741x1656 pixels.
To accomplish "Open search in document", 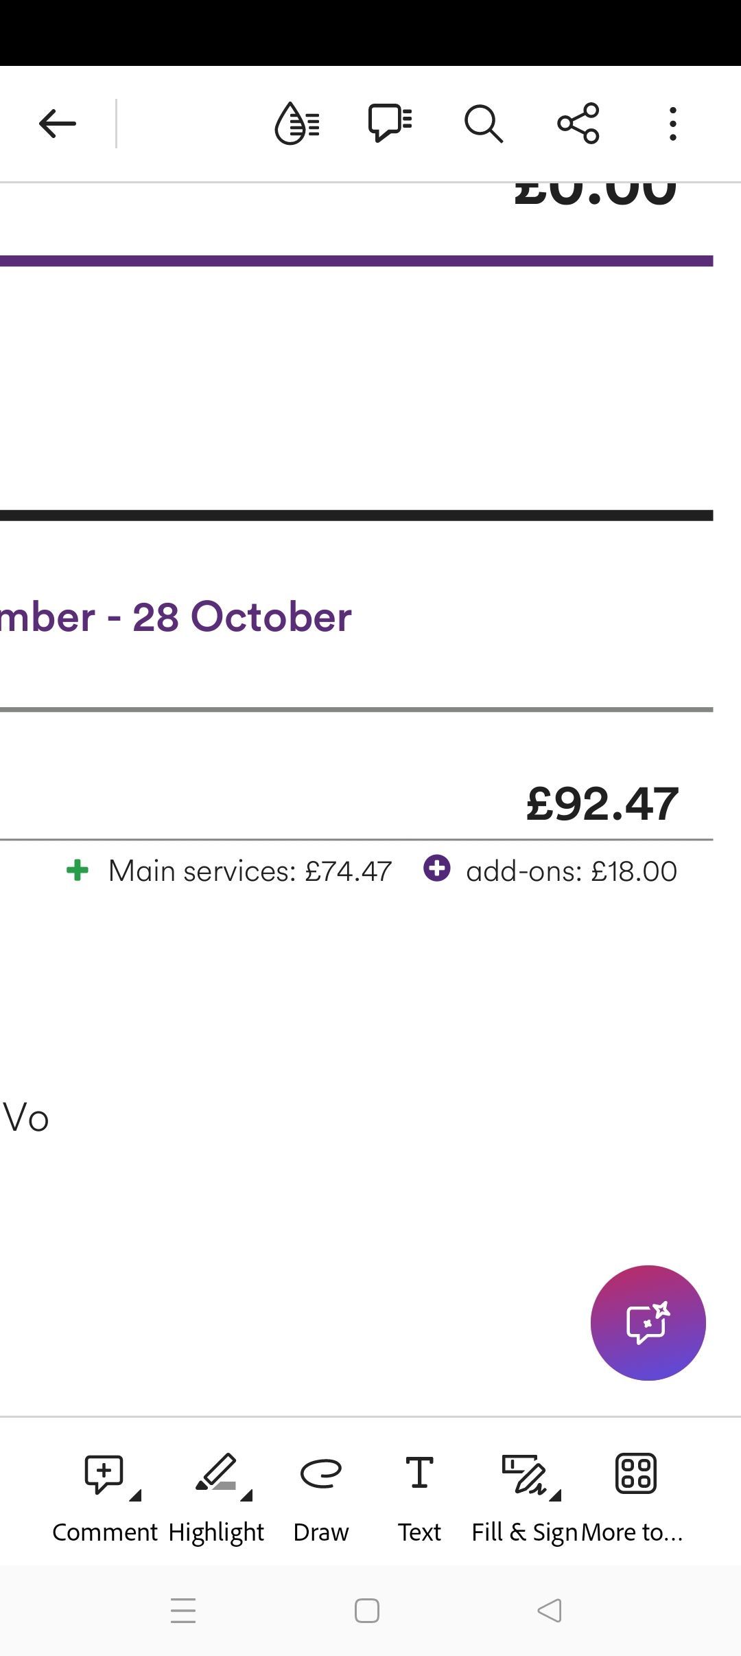I will click(x=484, y=124).
